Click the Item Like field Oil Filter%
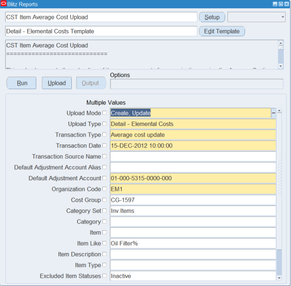 point(193,243)
